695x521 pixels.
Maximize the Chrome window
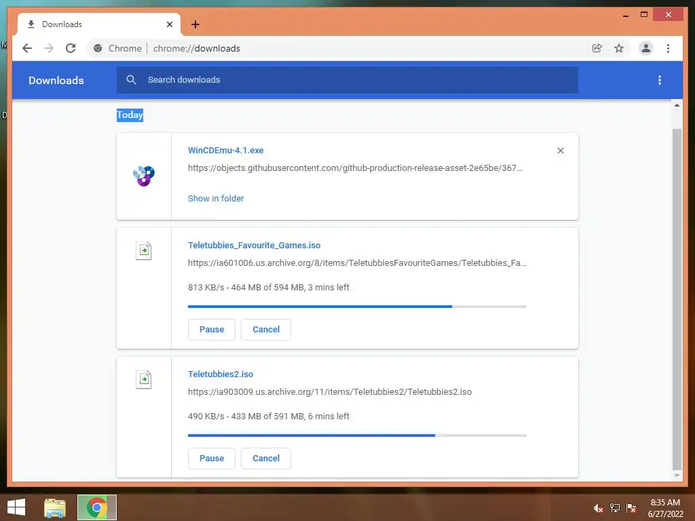(x=644, y=15)
